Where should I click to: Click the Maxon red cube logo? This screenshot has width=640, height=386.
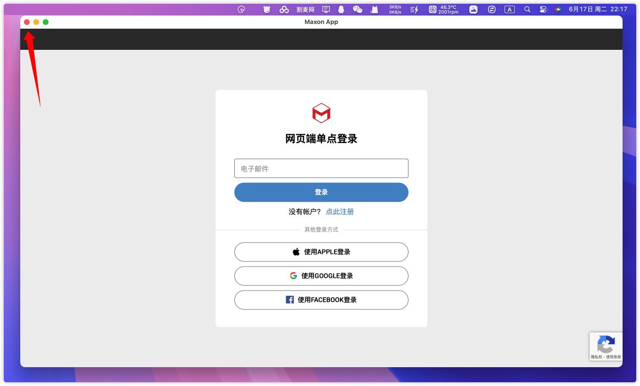pyautogui.click(x=321, y=113)
